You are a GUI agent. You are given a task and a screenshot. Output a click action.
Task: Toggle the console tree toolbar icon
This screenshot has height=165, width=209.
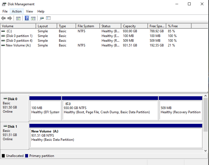click(x=18, y=18)
